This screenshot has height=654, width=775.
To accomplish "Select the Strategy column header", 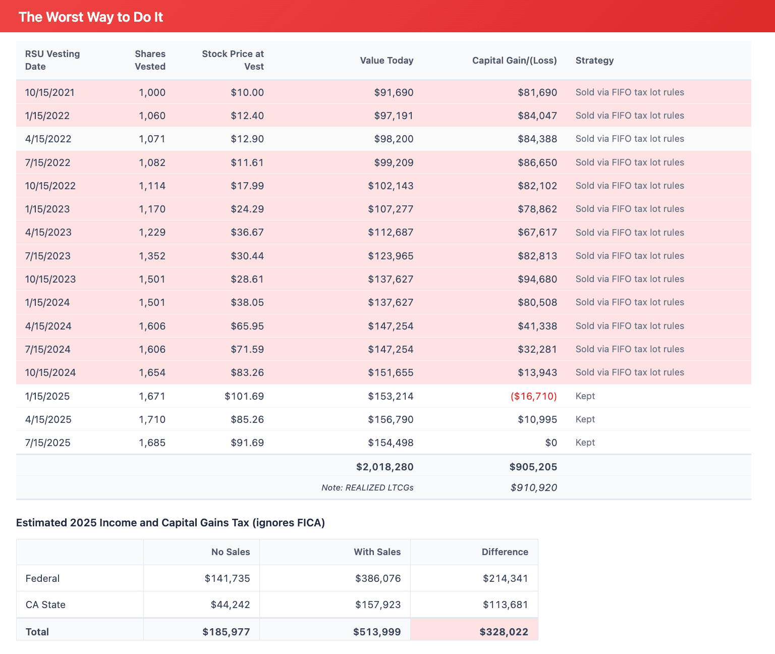I will pyautogui.click(x=594, y=60).
